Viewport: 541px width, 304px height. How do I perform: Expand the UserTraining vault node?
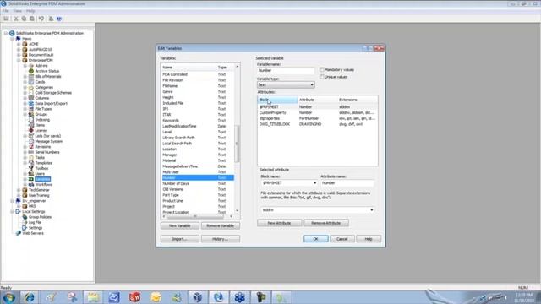[19, 195]
